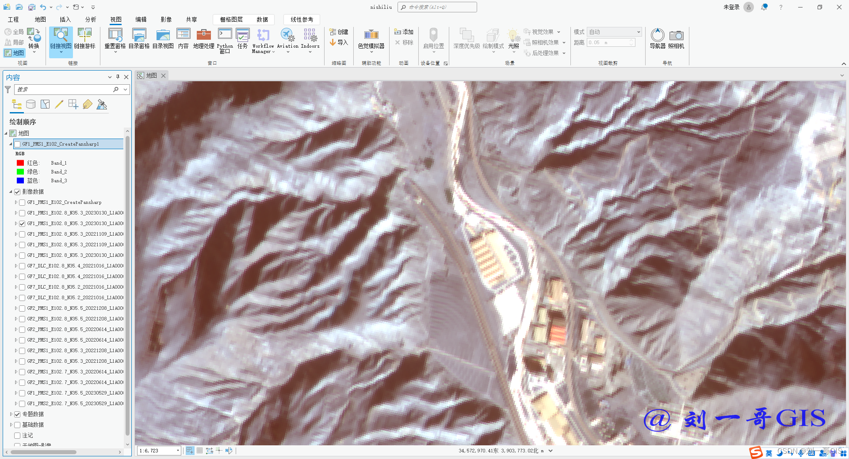Image resolution: width=849 pixels, height=459 pixels.
Task: Select list by editing pencil icon
Action: tap(59, 105)
